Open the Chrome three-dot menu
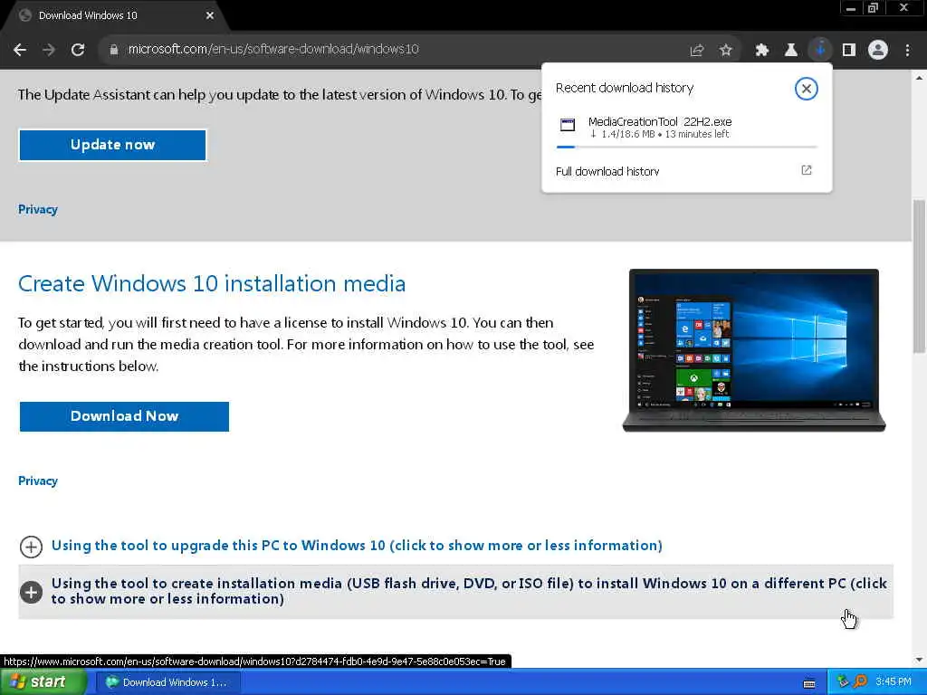Image resolution: width=927 pixels, height=695 pixels. 907,51
